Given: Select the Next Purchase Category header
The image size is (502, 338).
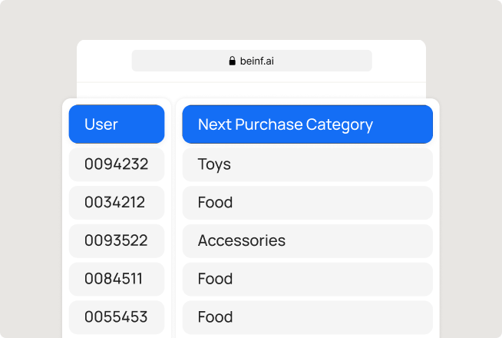Looking at the screenshot, I should pyautogui.click(x=307, y=124).
